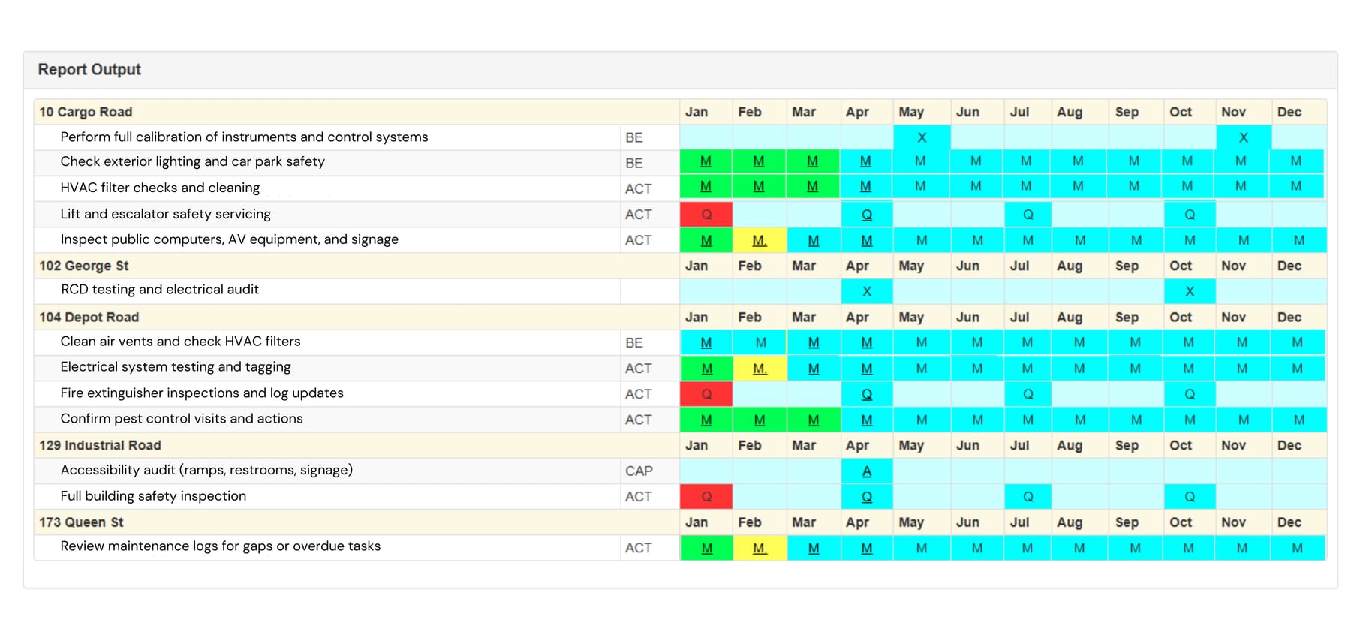Click BE code in Check exterior lighting row

tap(634, 163)
